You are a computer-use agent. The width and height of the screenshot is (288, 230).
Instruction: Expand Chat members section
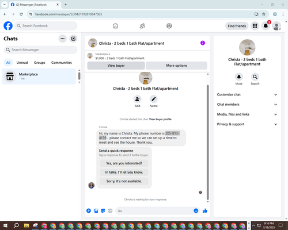coord(247,105)
